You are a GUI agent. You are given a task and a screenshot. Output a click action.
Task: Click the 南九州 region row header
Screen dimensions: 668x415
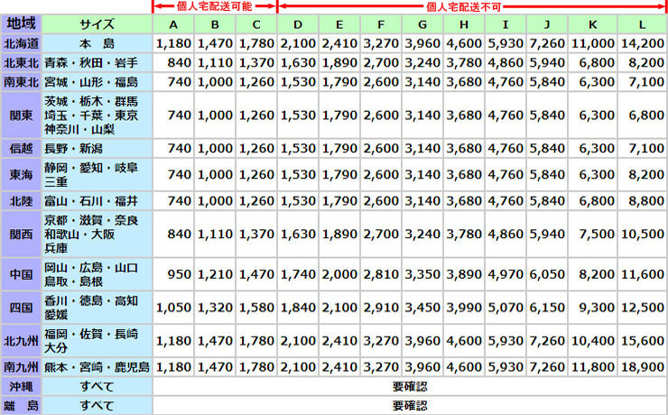pos(21,367)
